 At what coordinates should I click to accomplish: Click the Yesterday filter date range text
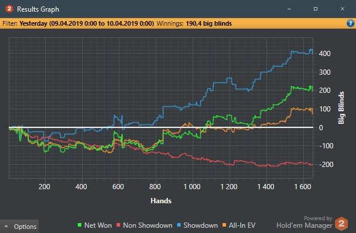point(87,23)
